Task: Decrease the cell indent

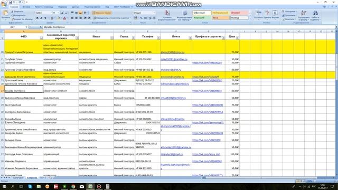Action: 85,18
